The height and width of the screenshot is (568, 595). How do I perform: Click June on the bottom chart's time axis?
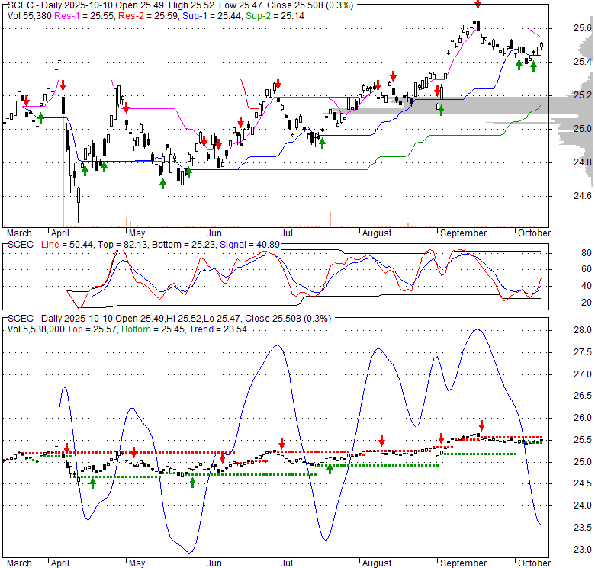click(214, 563)
